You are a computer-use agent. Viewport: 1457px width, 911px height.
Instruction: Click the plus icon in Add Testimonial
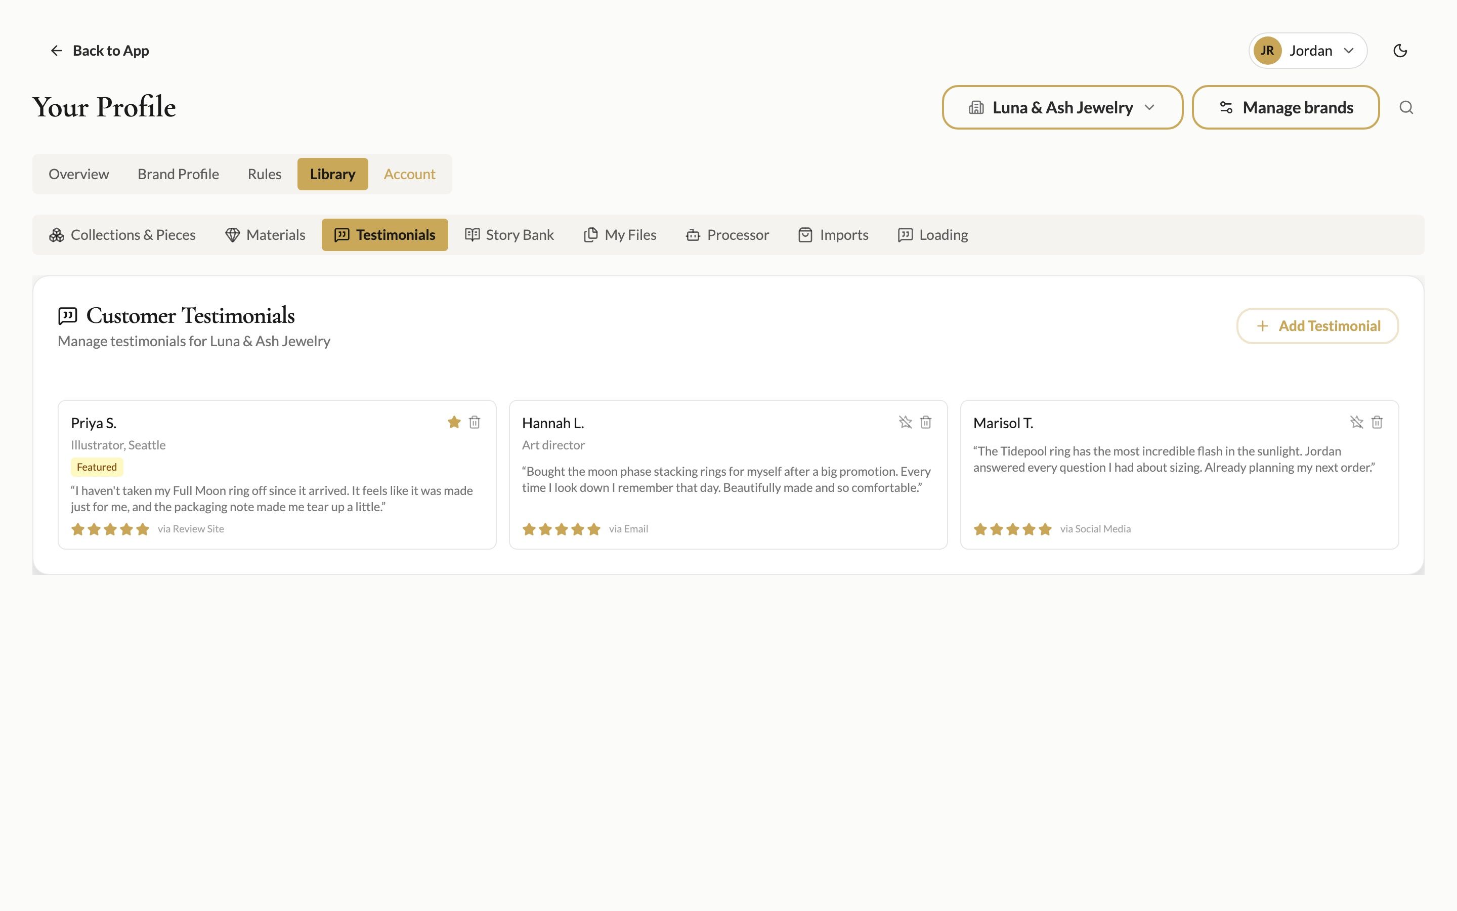tap(1263, 326)
